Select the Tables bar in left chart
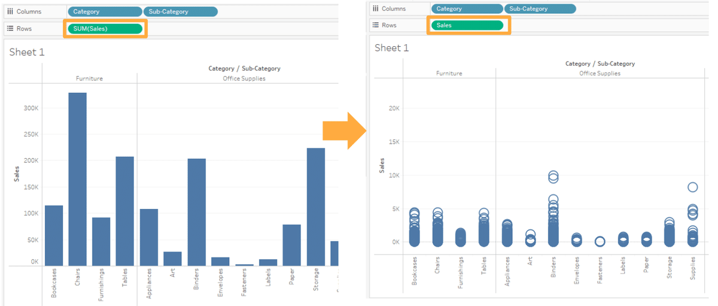 [125, 211]
